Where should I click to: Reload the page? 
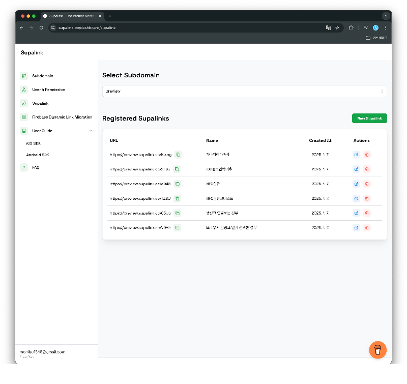click(41, 28)
